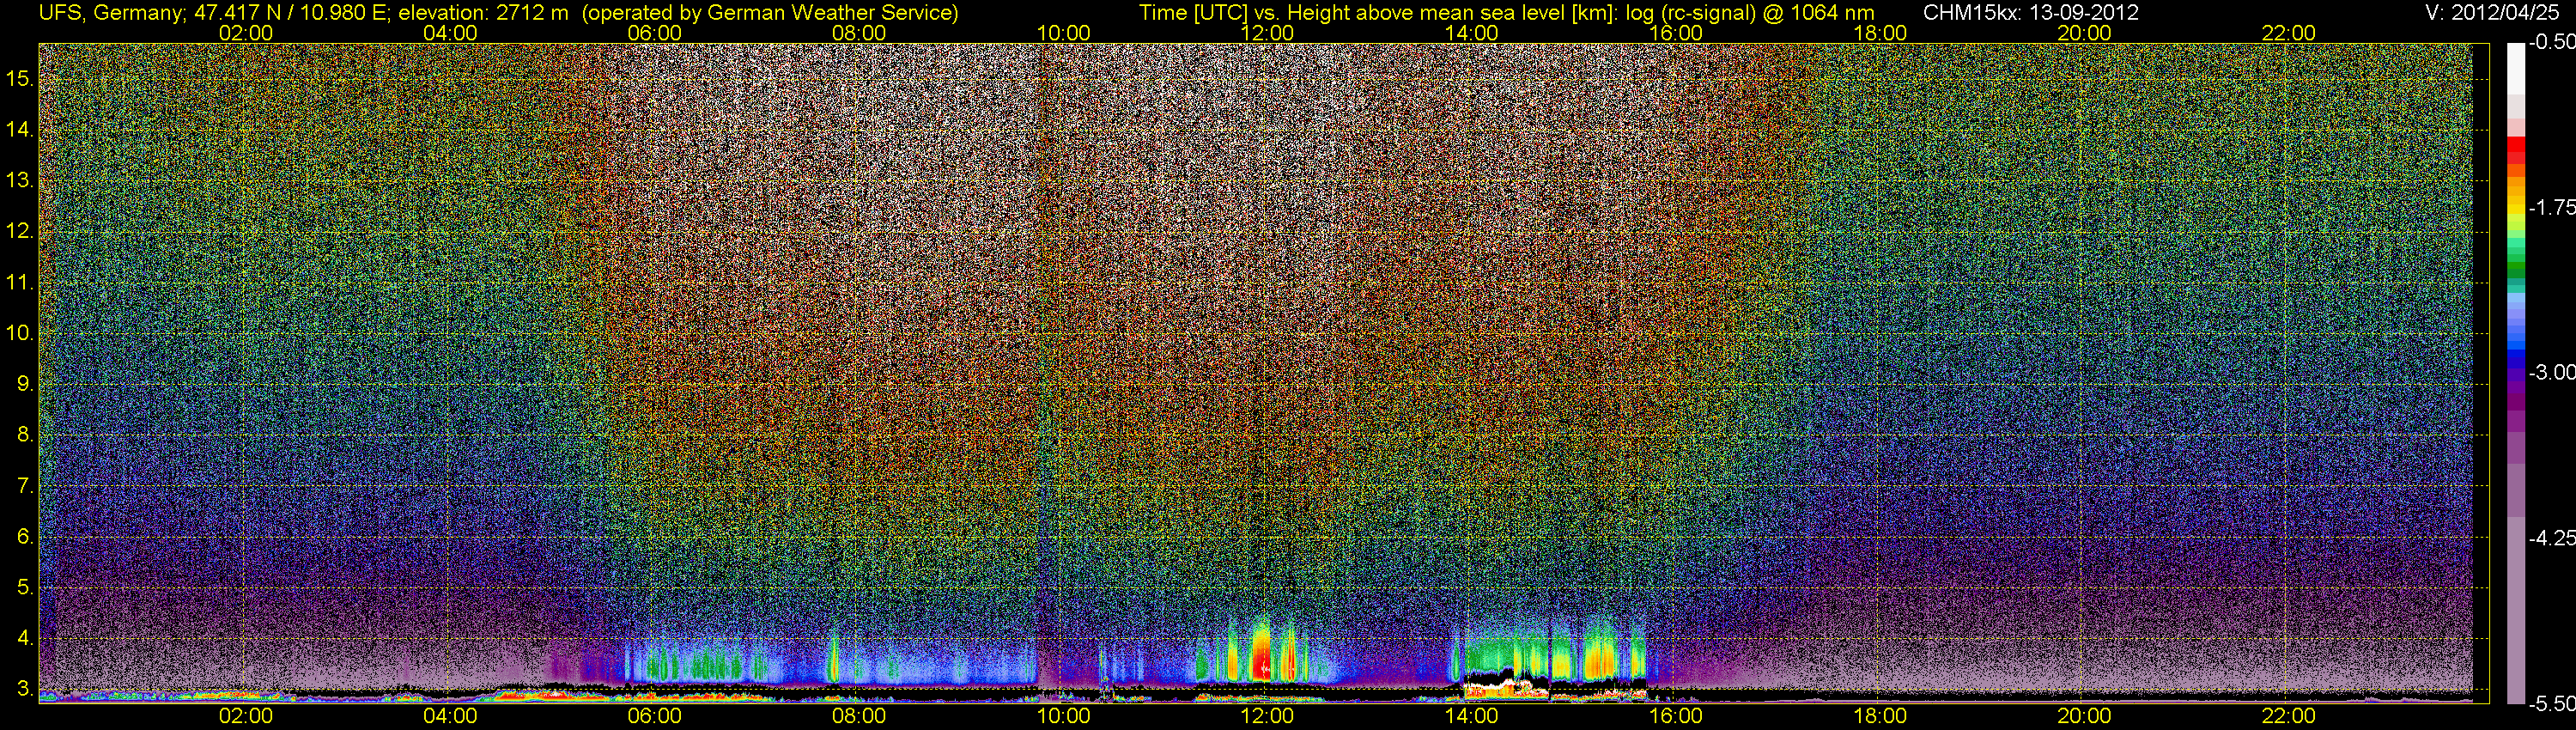Click the 04:00 label on the bottom time axis
The height and width of the screenshot is (730, 2576).
(450, 716)
